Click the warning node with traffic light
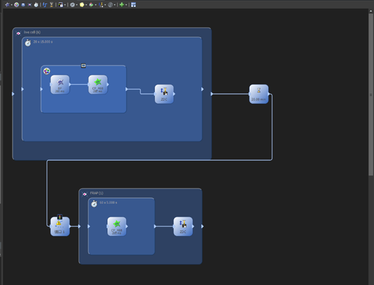Screen dimensions: 374x285 coord(60,226)
